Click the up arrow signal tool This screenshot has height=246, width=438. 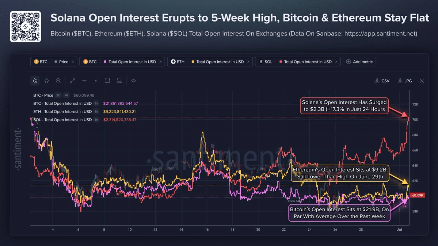click(x=47, y=81)
